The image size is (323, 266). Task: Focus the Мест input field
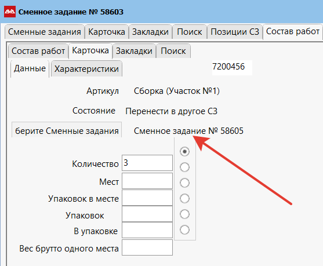147,181
